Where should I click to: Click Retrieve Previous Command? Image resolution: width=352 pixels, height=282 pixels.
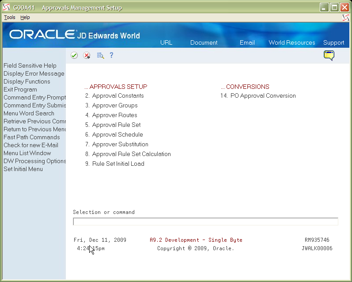pyautogui.click(x=34, y=121)
